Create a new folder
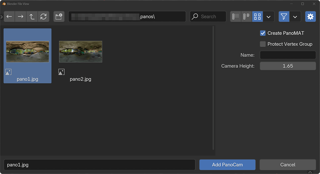 pos(59,17)
